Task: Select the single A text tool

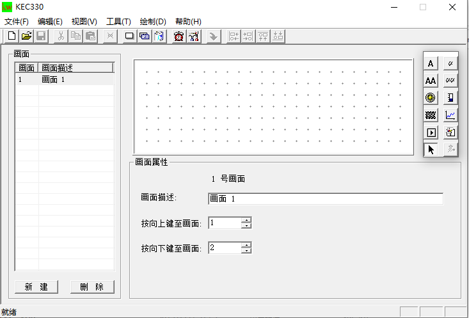Action: pos(431,63)
